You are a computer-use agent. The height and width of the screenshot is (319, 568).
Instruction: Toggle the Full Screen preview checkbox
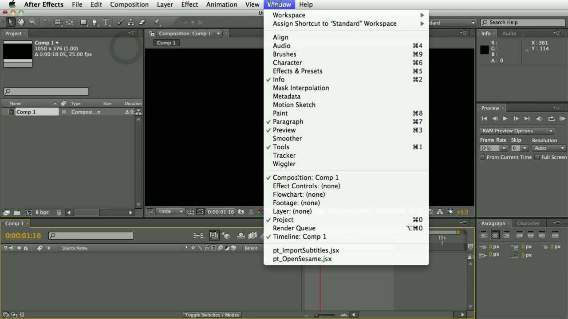pos(537,157)
